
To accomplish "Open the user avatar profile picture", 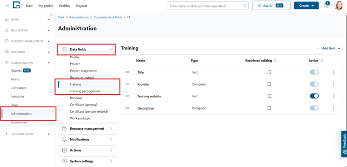I will point(338,5).
